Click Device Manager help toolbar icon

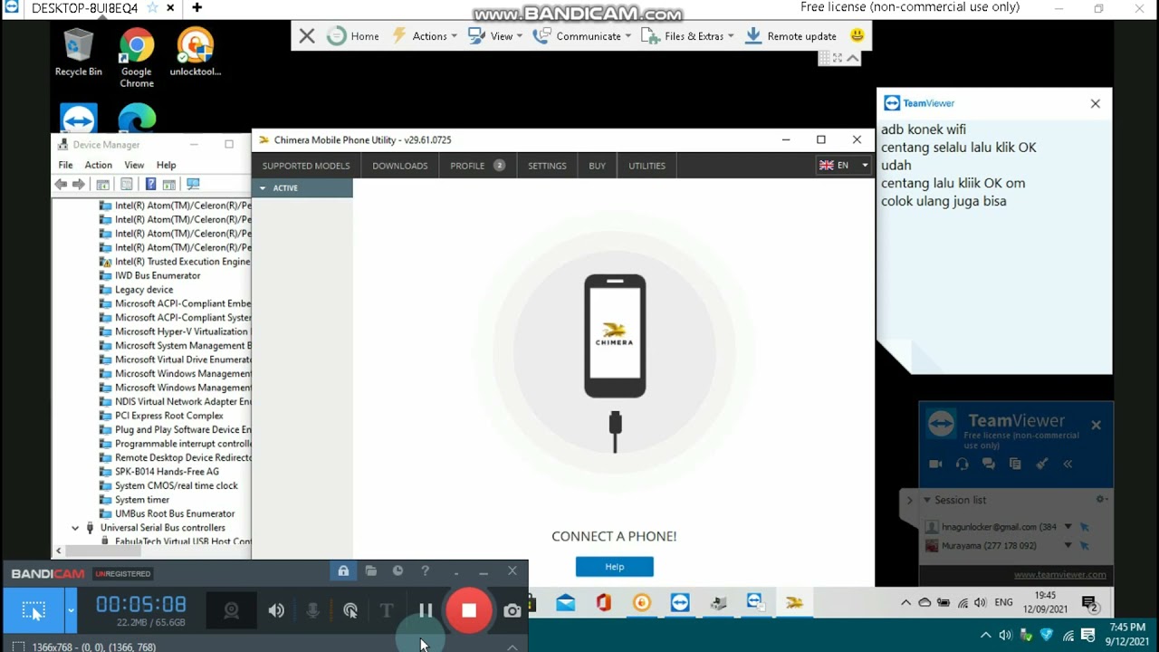[x=150, y=184]
